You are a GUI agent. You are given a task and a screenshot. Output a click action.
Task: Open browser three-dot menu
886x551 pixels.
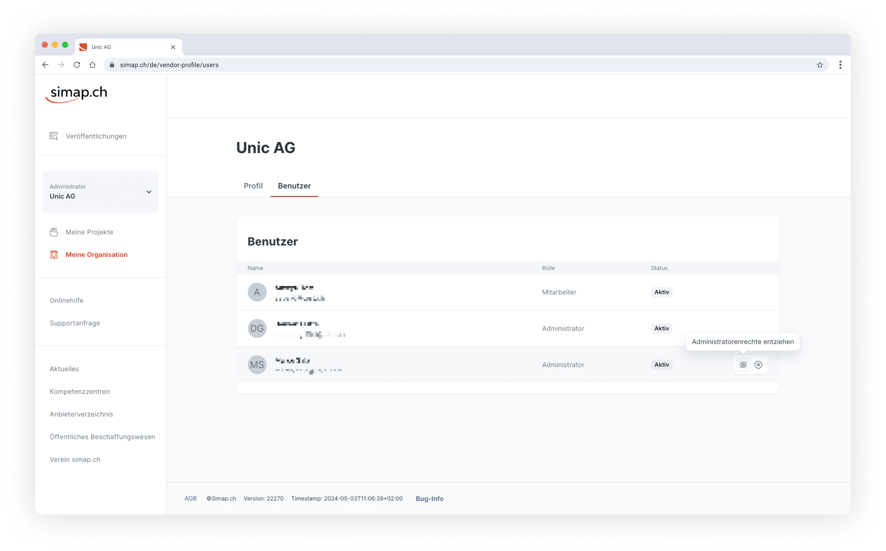tap(840, 65)
